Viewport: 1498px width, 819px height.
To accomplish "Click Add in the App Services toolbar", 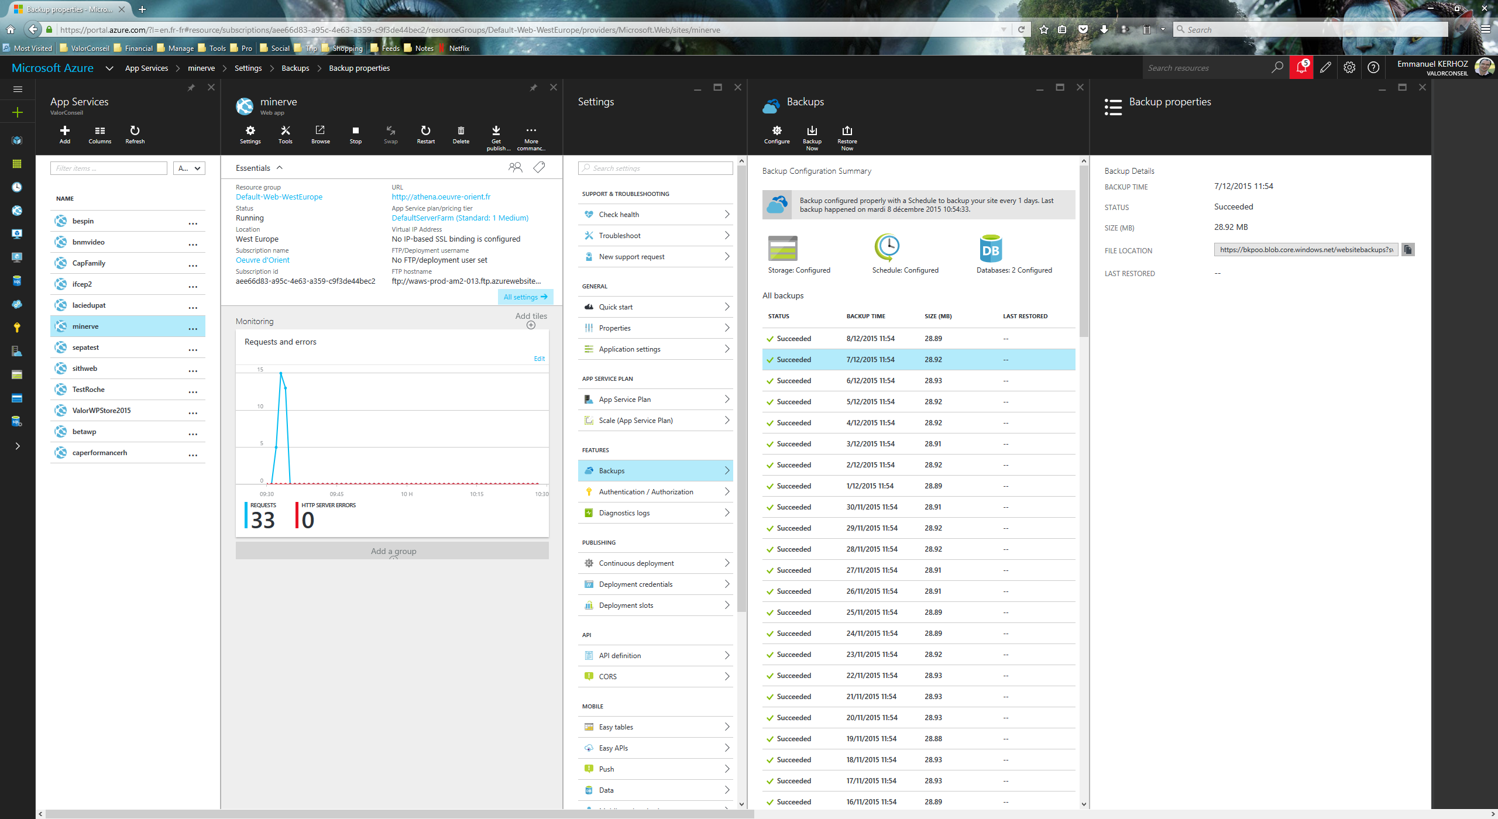I will pos(65,135).
